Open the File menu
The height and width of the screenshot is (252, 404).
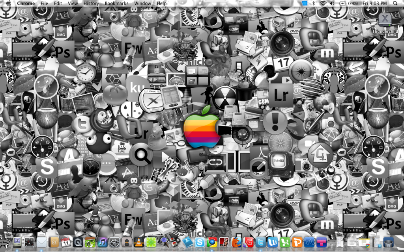tap(44, 3)
